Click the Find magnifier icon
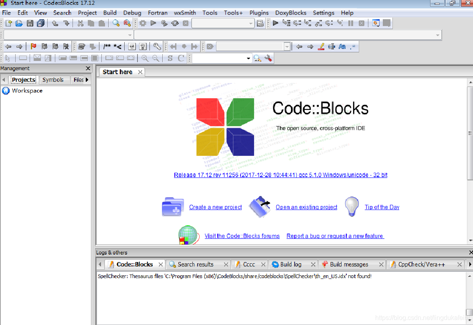This screenshot has height=325, width=473. click(x=116, y=23)
